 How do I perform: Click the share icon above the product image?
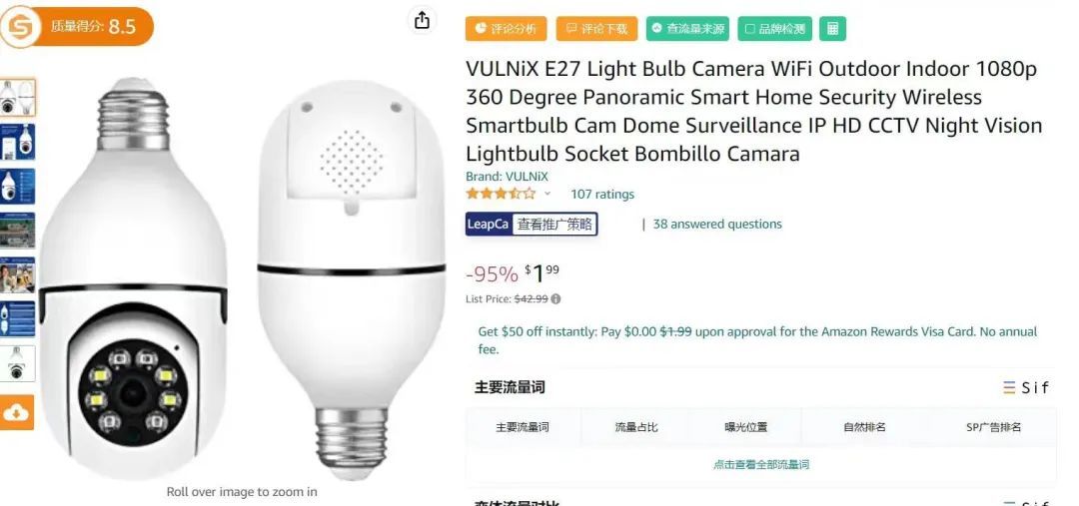click(422, 20)
